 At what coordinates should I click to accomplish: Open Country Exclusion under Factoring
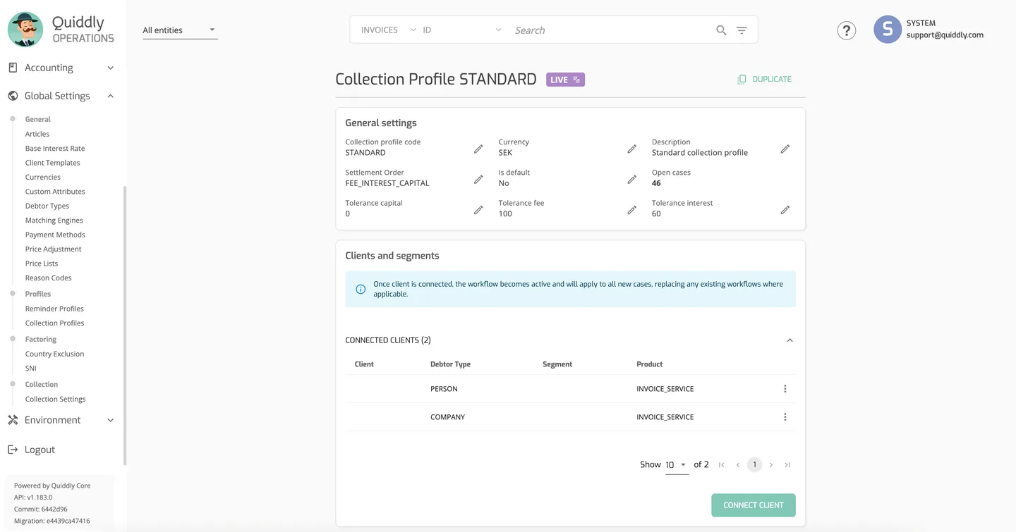(54, 354)
